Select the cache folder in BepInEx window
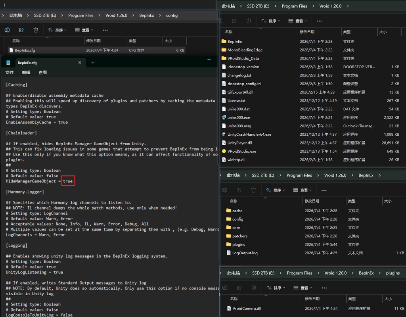 [x=314, y=210]
